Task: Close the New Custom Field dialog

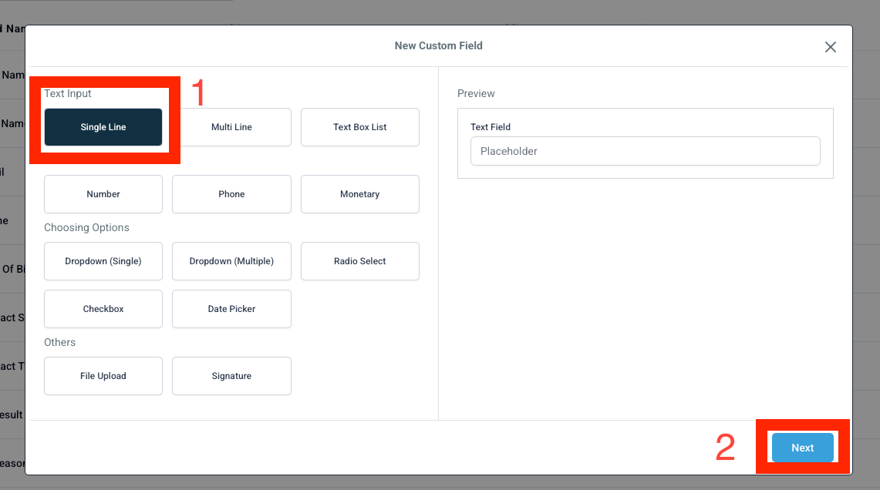Action: click(830, 47)
